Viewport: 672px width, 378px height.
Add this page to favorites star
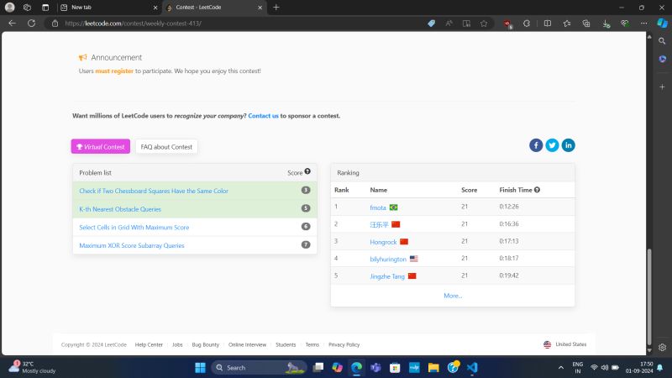(484, 24)
